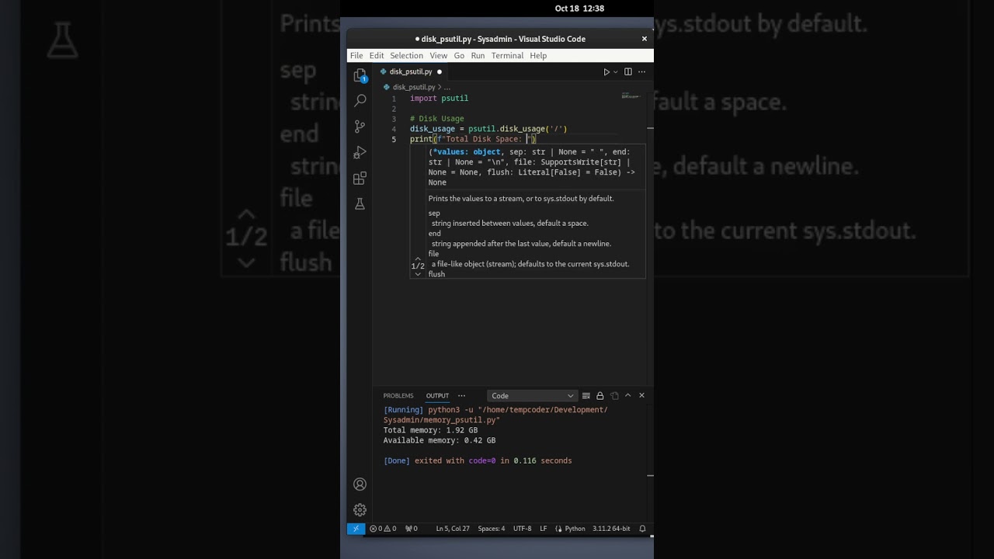
Task: Open the Run menu
Action: 478,56
